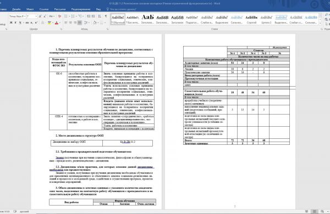330x214 pixels.
Task: Align text left
Action: pos(65,22)
